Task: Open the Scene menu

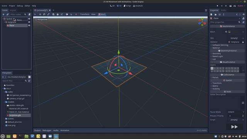Action: pyautogui.click(x=4, y=6)
